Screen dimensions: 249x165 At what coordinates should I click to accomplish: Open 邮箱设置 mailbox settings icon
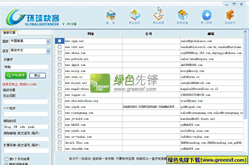point(182,17)
